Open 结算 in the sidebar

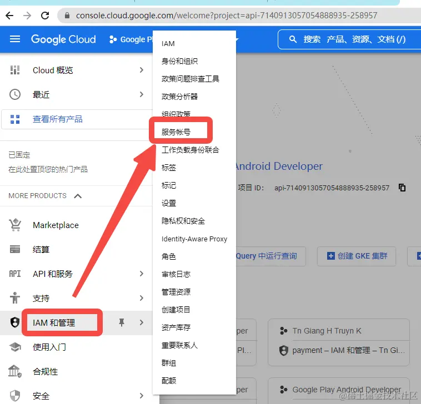41,250
